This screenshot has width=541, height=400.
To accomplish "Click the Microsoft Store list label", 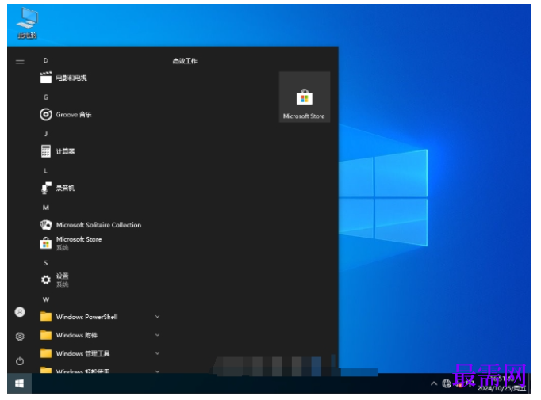I will pos(79,239).
